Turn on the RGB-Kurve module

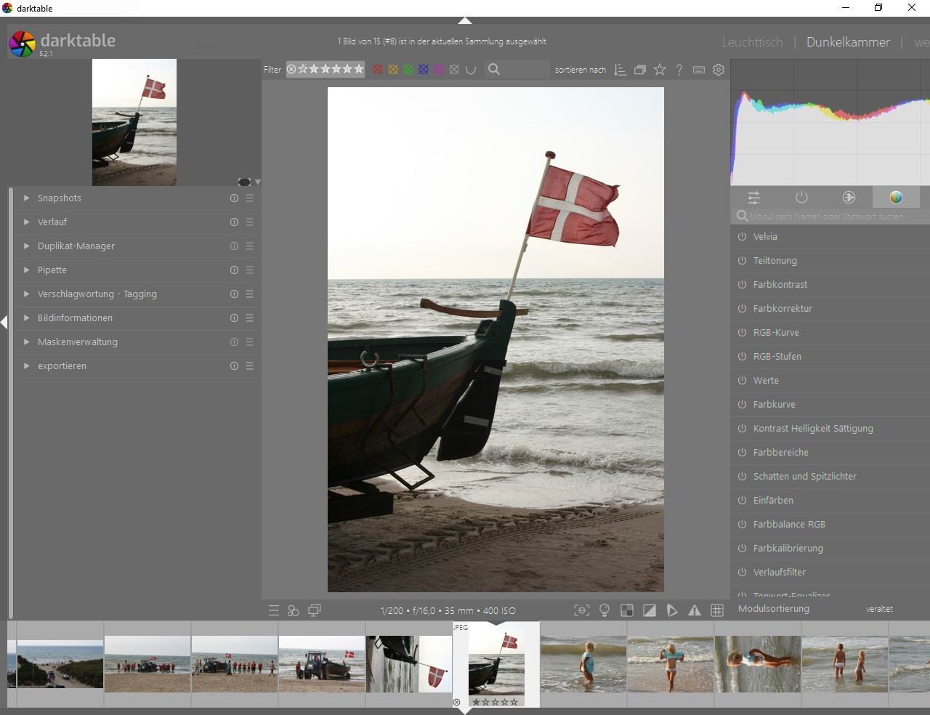(742, 332)
